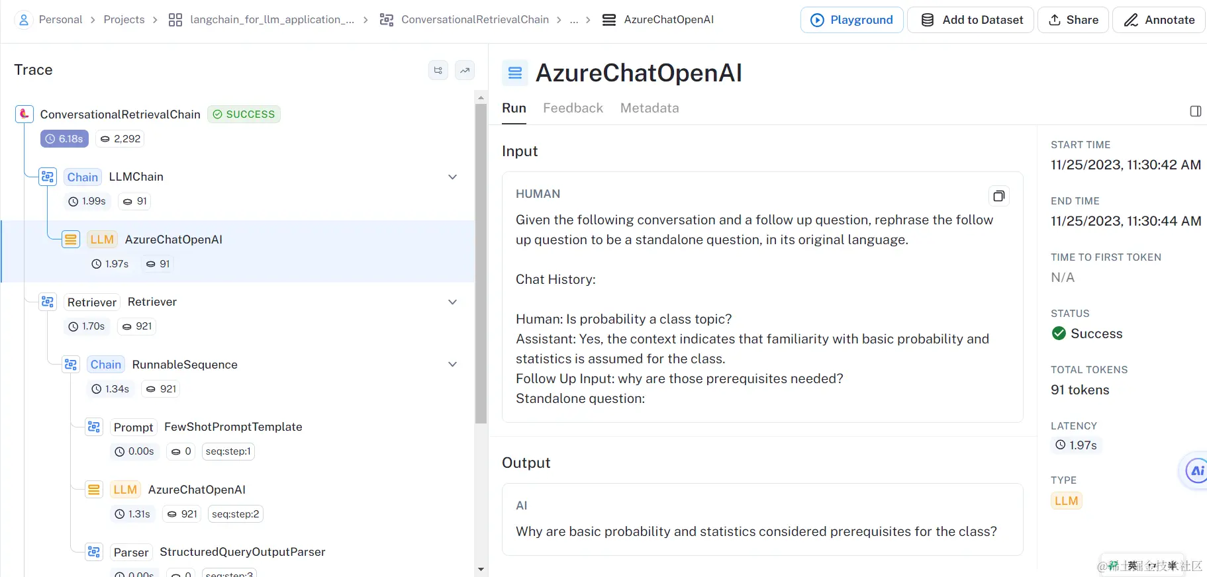Open the floating AI assistant icon
Image resolution: width=1207 pixels, height=577 pixels.
coord(1196,471)
